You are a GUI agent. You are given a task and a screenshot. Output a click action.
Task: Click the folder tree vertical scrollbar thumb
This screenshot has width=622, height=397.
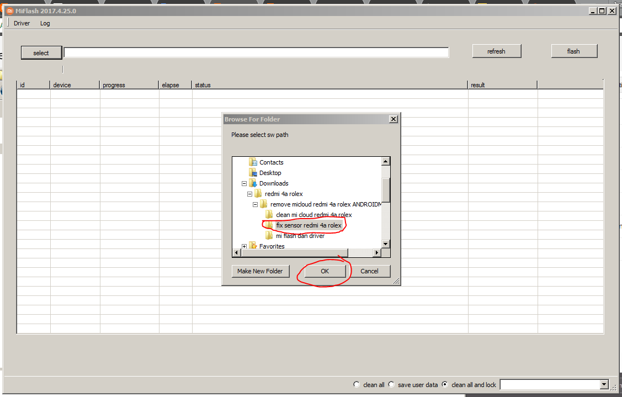pos(386,190)
